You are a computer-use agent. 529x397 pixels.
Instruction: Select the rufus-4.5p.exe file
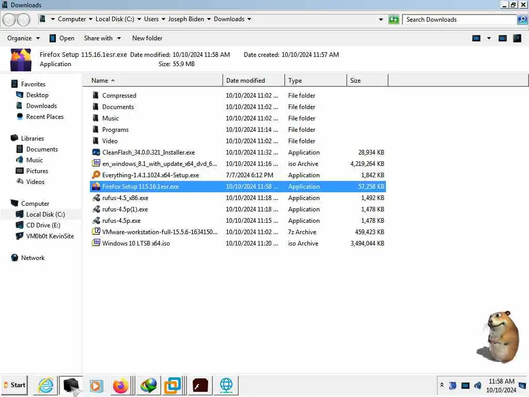tap(238, 220)
